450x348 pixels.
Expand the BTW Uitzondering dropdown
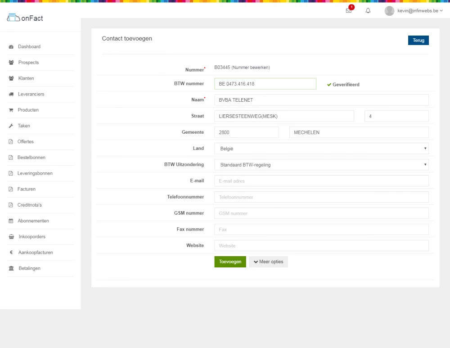[x=321, y=165]
